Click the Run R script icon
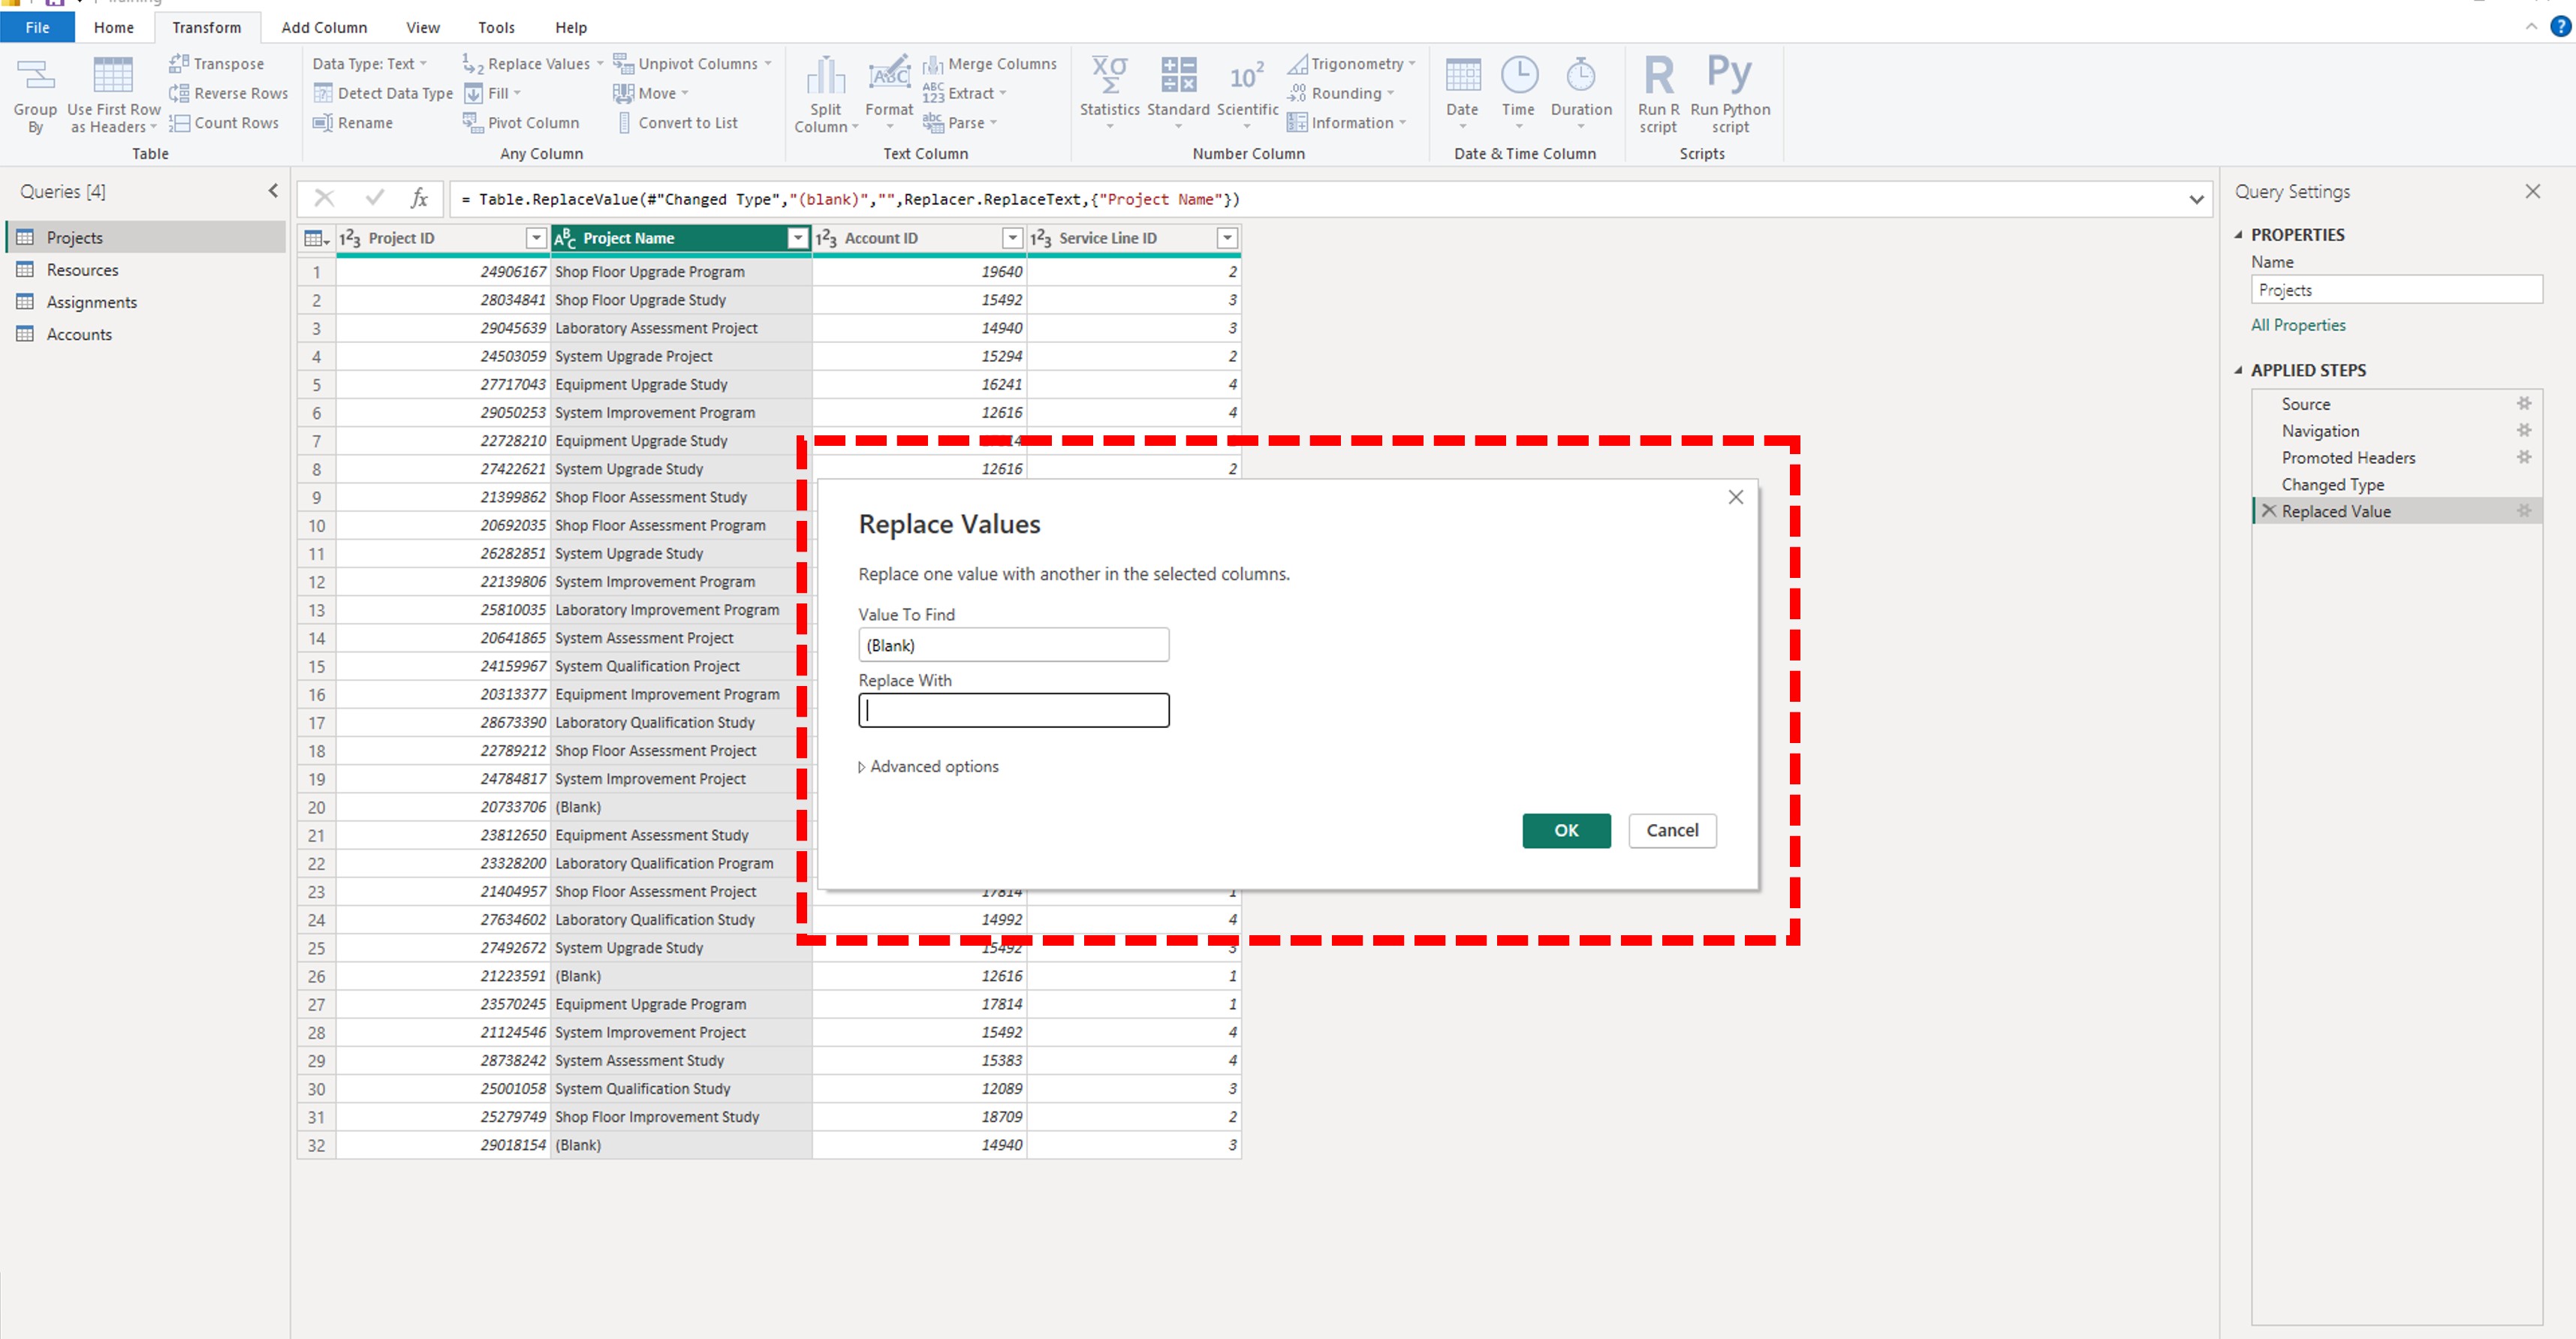This screenshot has width=2576, height=1339. coord(1658,75)
